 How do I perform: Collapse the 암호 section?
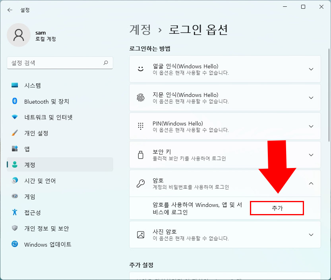point(311,183)
